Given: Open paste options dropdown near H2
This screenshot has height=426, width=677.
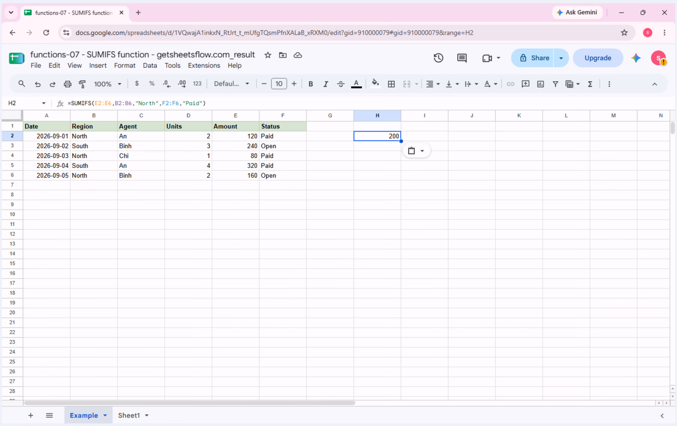Looking at the screenshot, I should 416,151.
